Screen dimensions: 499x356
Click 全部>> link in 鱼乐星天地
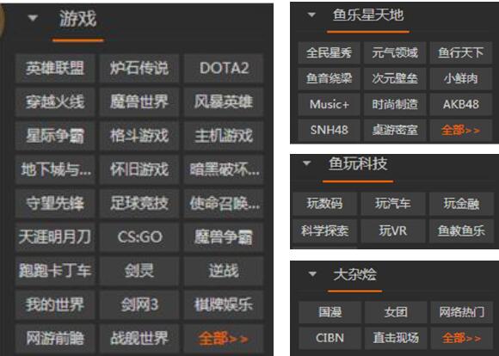[x=461, y=130]
